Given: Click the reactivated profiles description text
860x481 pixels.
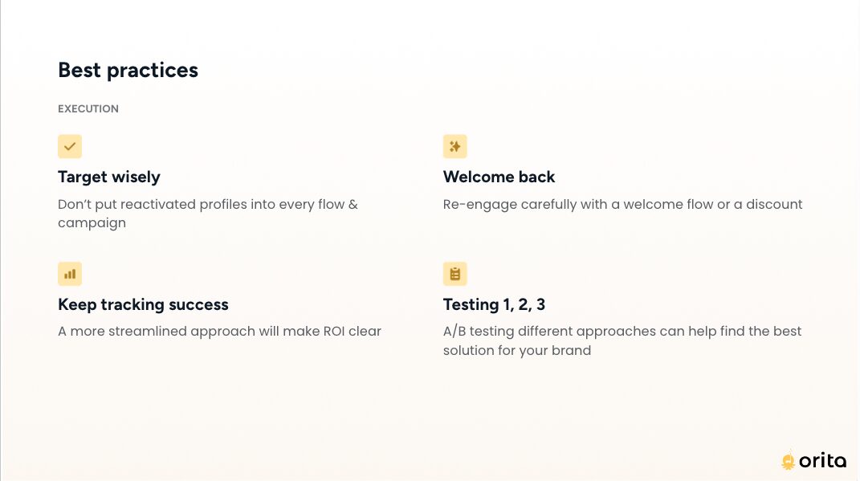Looking at the screenshot, I should (x=208, y=214).
